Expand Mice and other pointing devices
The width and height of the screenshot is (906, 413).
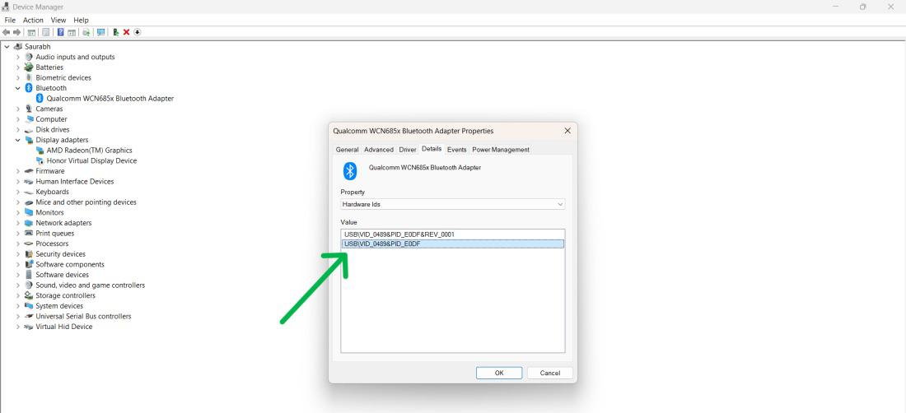click(18, 202)
